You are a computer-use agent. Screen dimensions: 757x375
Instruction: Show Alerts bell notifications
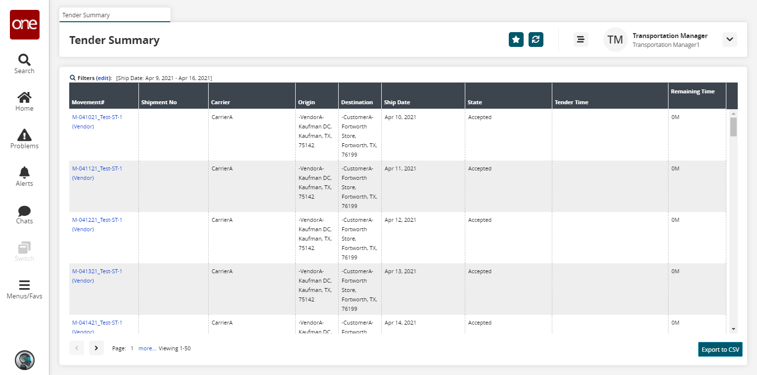click(24, 176)
